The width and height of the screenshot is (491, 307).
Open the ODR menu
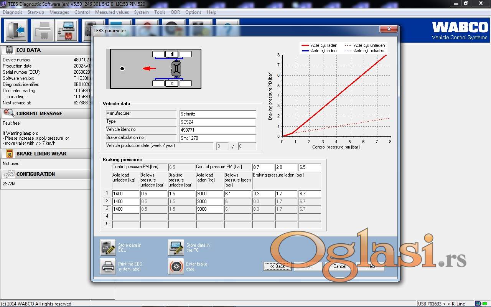175,12
